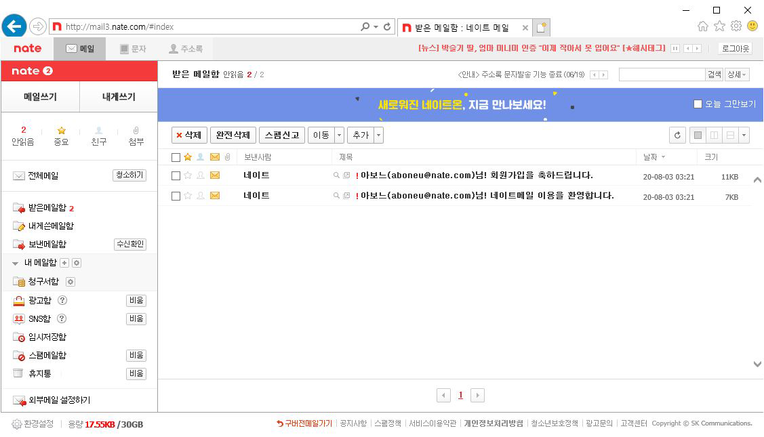Click the browser forward arrow button
Screen dimensions: 764x437
click(37, 26)
